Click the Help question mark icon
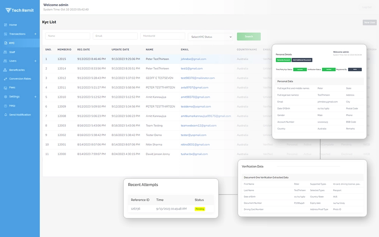The width and height of the screenshot is (379, 237). [5, 106]
